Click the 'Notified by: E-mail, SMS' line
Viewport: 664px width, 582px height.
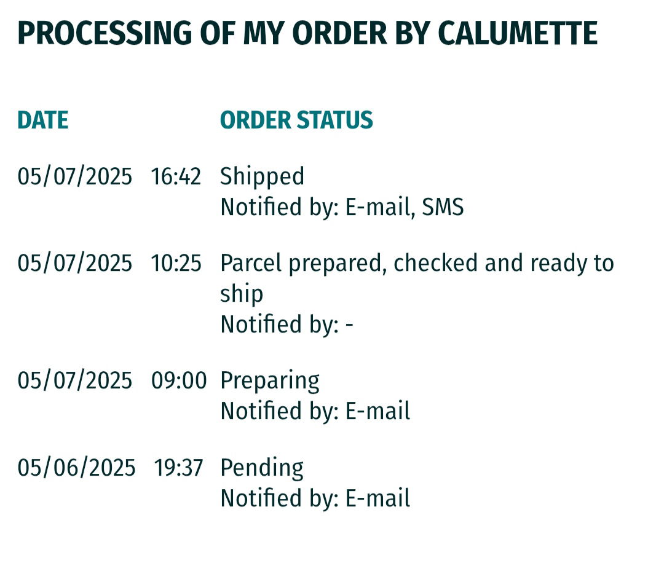tap(342, 208)
